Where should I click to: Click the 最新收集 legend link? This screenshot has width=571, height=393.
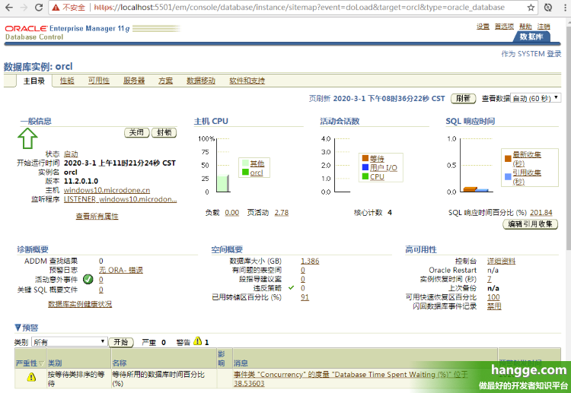coord(527,159)
